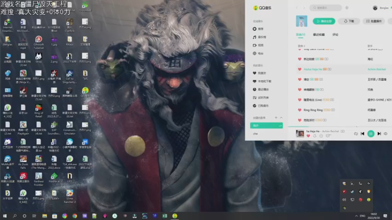
Task: Open the video sidebar item
Action: (x=258, y=45)
